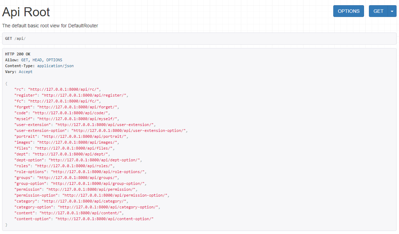Viewport: 399px width, 234px height.
Task: Open the api/category/ endpoint link
Action: click(85, 201)
